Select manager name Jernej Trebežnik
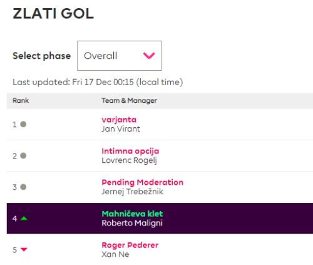Viewport: 313px width, 265px height. point(133,192)
